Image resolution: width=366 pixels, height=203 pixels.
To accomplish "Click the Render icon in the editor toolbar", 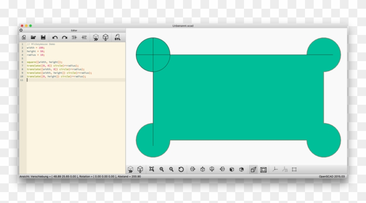I will (x=105, y=38).
